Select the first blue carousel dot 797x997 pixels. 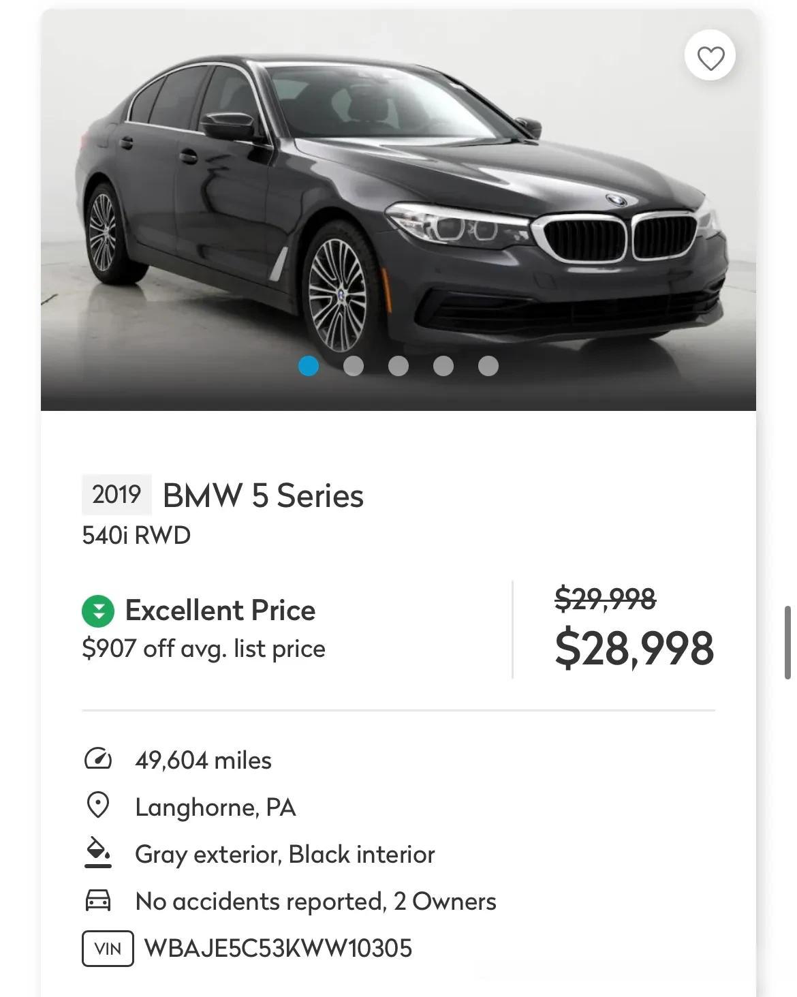309,366
